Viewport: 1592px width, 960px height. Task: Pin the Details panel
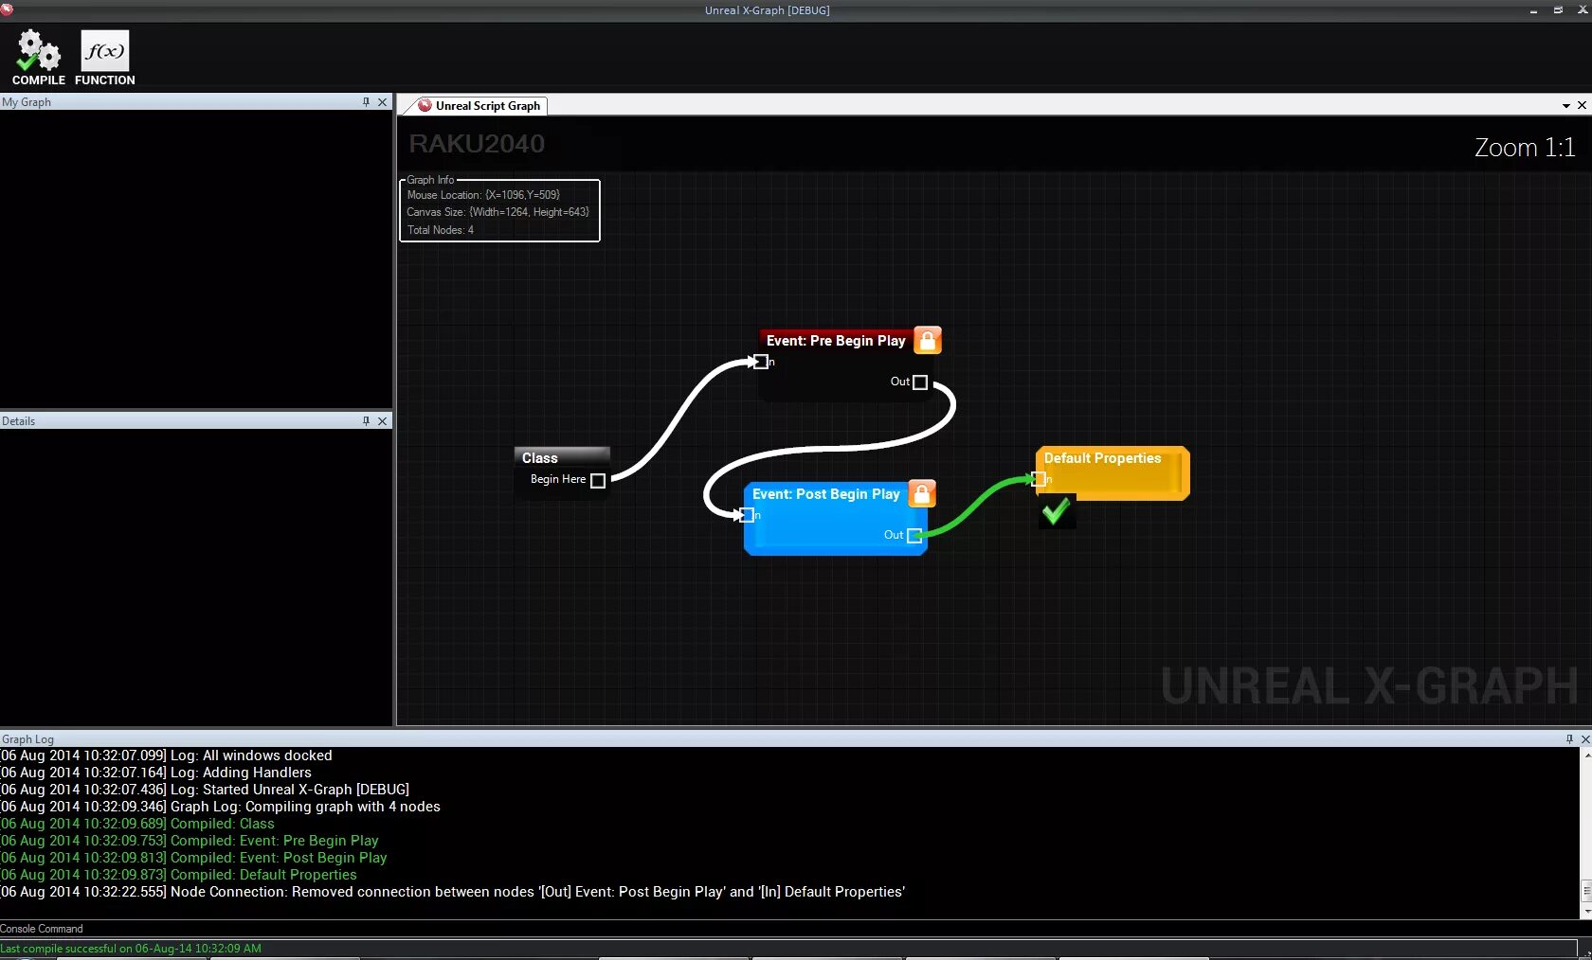tap(366, 420)
